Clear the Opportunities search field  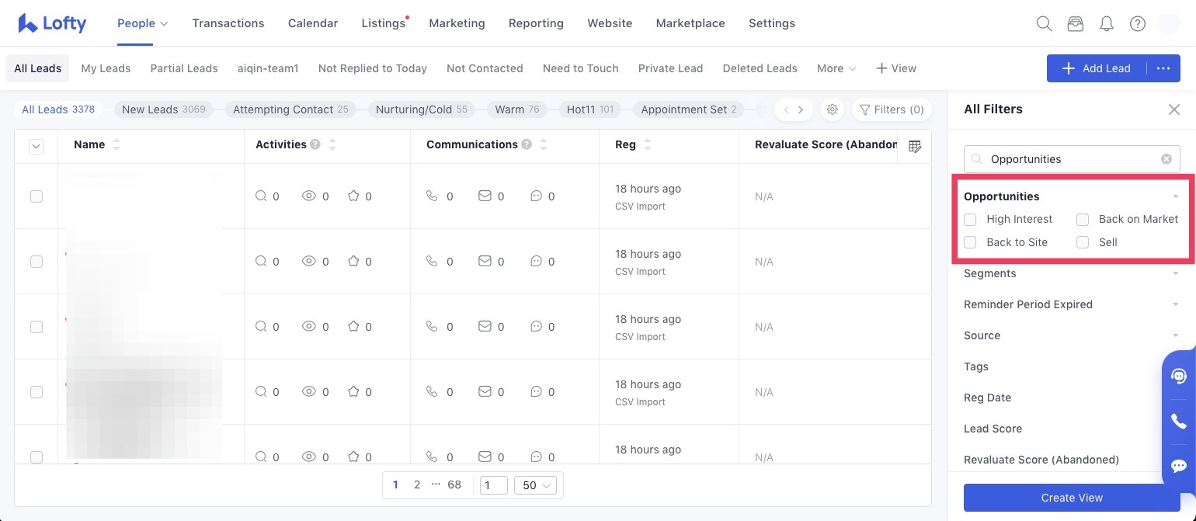coord(1166,159)
